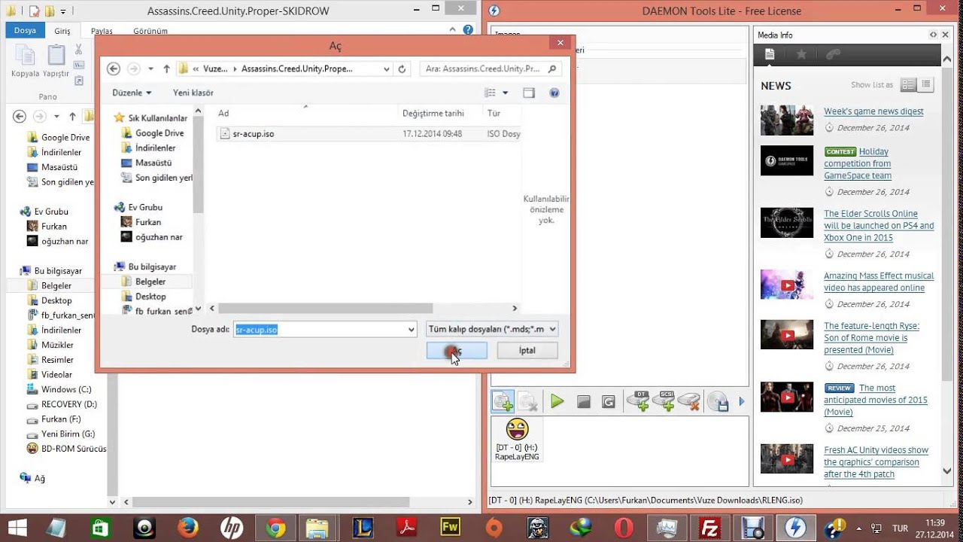Select Google Drive in dialog sidebar
Image resolution: width=963 pixels, height=542 pixels.
(x=159, y=133)
